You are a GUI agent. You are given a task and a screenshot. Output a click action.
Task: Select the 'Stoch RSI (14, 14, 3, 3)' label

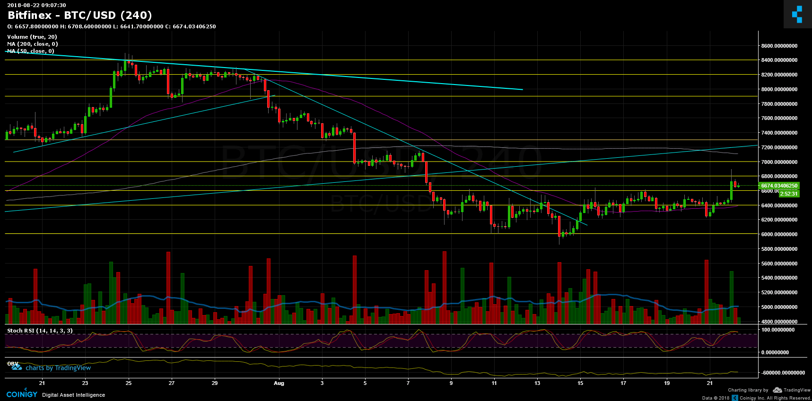pyautogui.click(x=40, y=331)
